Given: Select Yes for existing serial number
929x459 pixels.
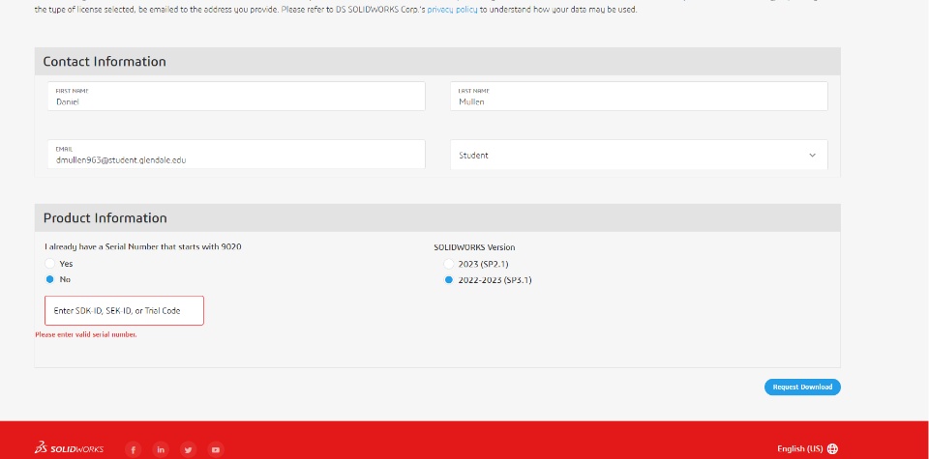Looking at the screenshot, I should pos(49,264).
